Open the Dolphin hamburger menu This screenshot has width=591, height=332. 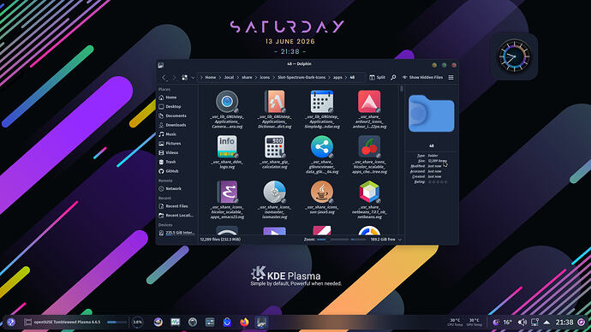pyautogui.click(x=451, y=78)
